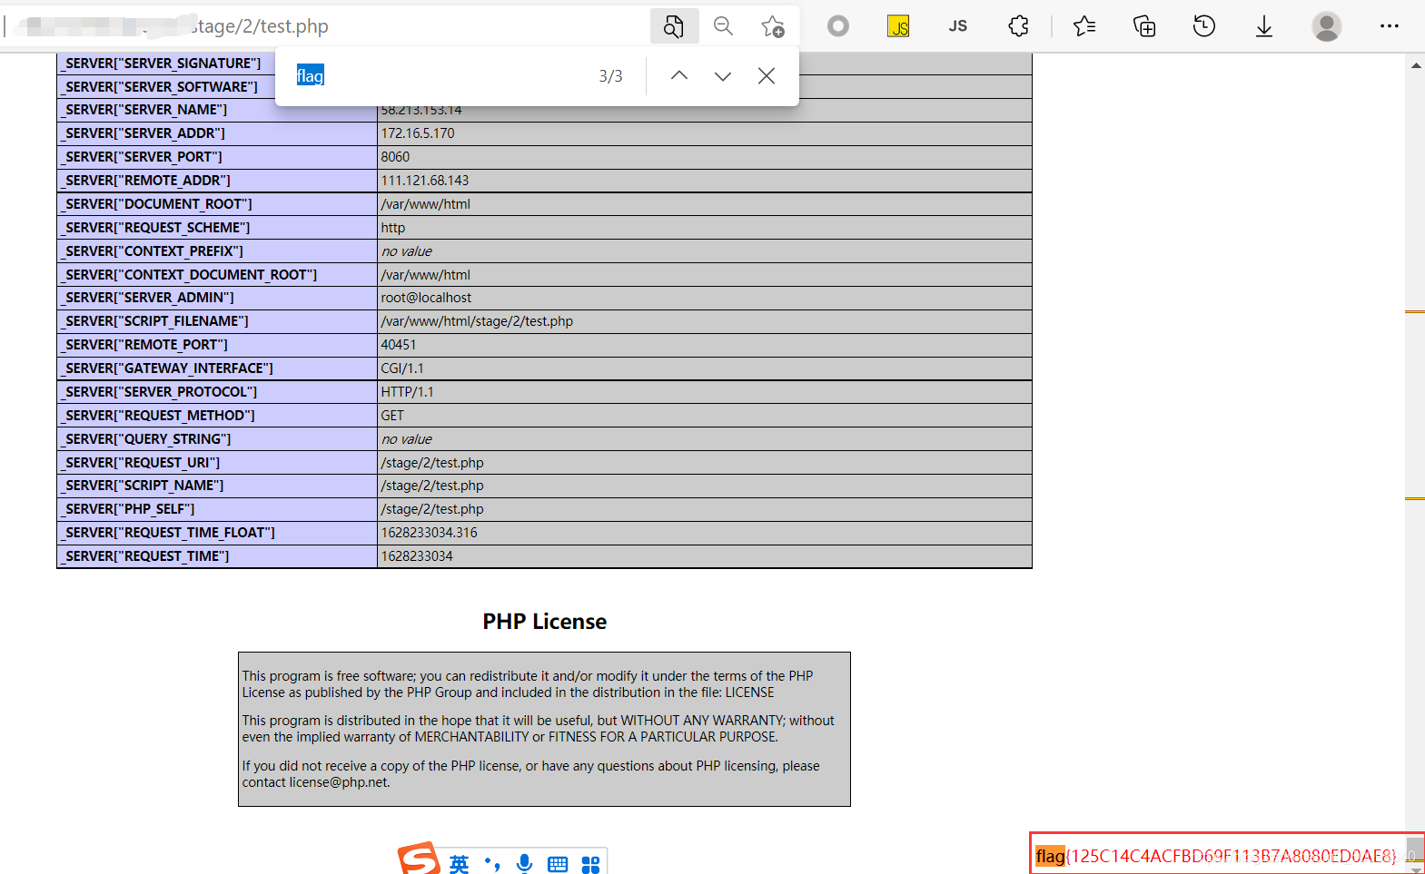Click the _SERVER["SCRIPT_NAME"] cell
Viewport: 1425px width, 874px height.
point(217,486)
